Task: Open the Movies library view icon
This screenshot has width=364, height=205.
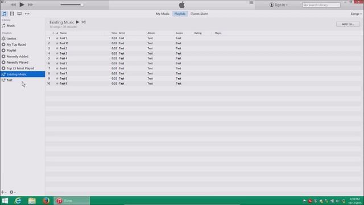Action: [x=12, y=14]
